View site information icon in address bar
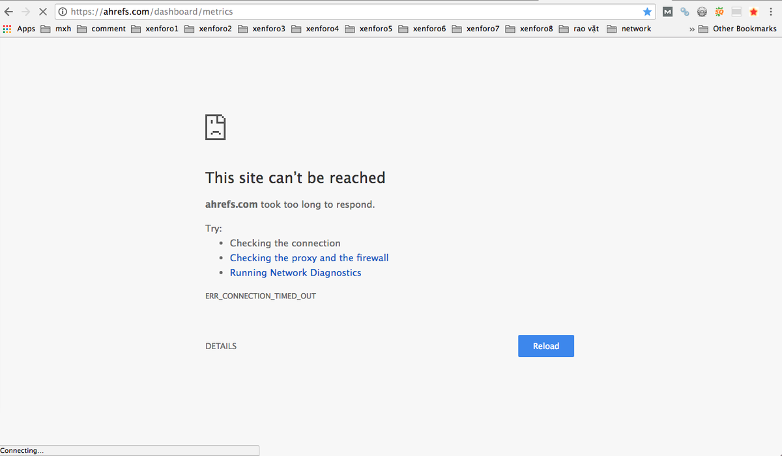The width and height of the screenshot is (782, 456). pyautogui.click(x=63, y=12)
